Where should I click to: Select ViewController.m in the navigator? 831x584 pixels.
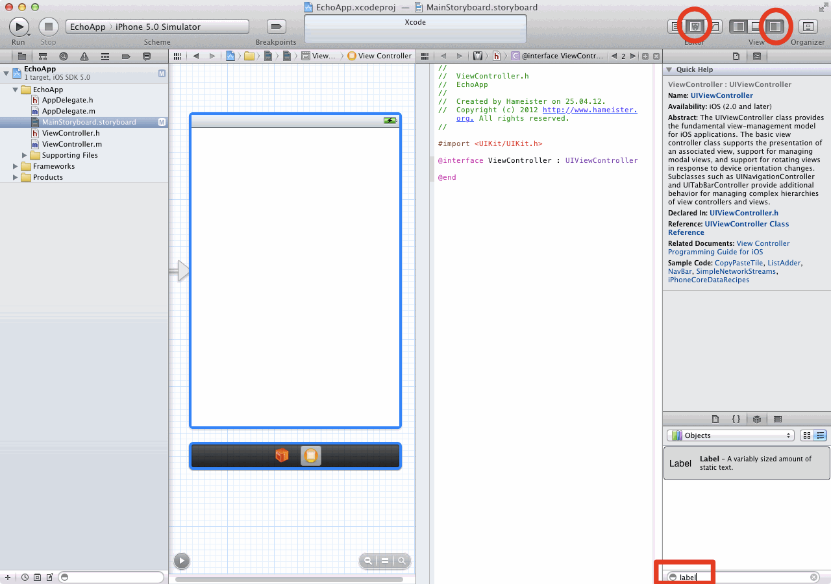[x=71, y=144]
